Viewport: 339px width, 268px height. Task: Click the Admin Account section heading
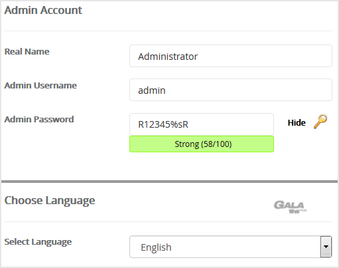[43, 10]
